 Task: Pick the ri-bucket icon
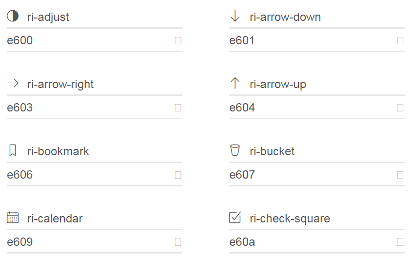[x=235, y=150]
